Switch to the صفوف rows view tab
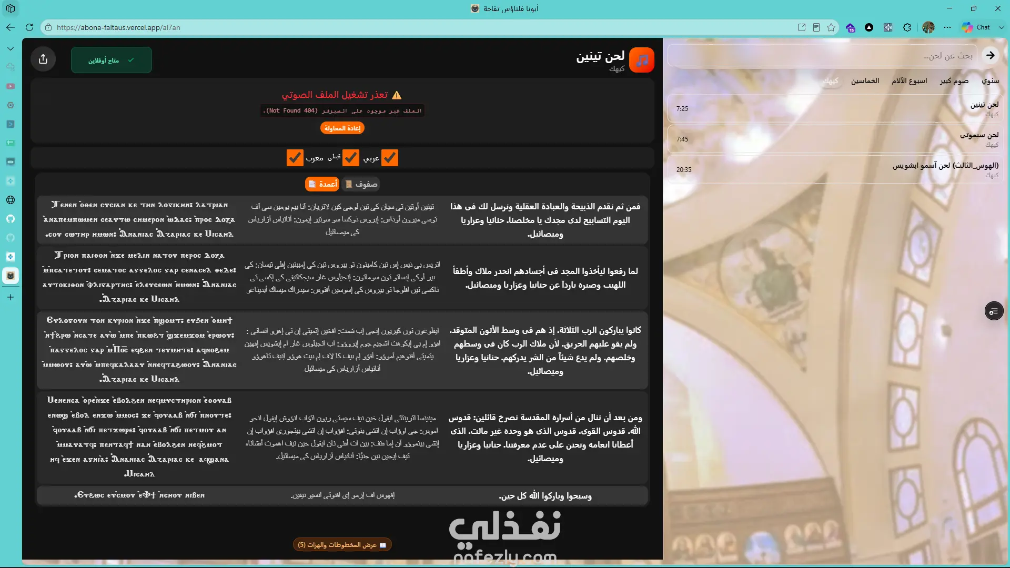The image size is (1010, 568). tap(361, 184)
